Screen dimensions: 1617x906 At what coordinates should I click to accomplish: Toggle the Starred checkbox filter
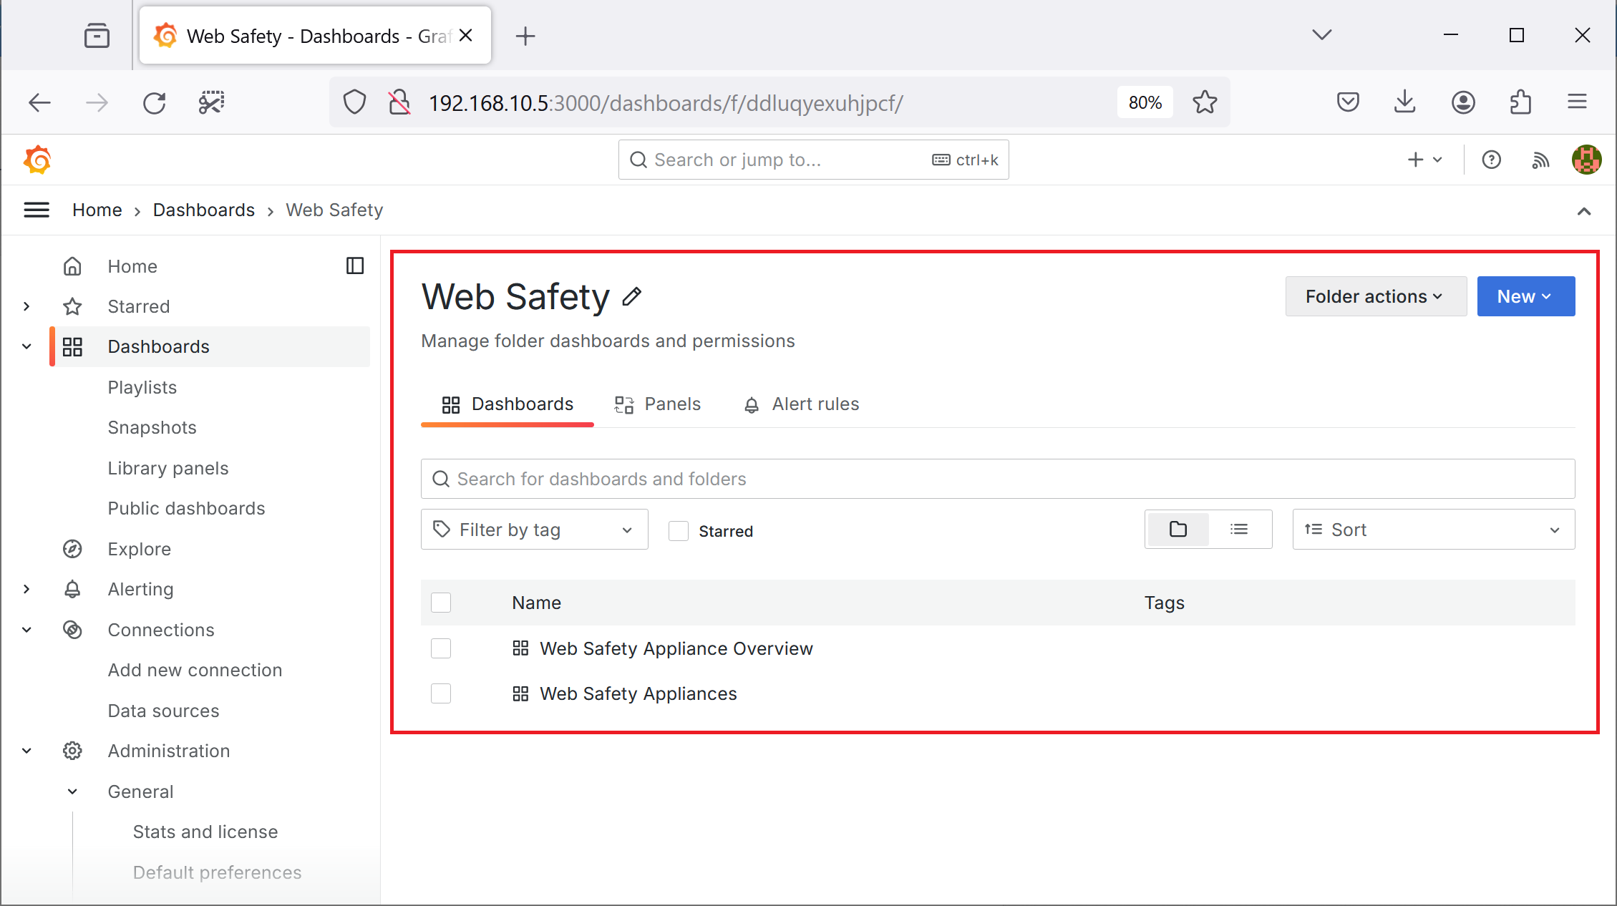point(679,530)
